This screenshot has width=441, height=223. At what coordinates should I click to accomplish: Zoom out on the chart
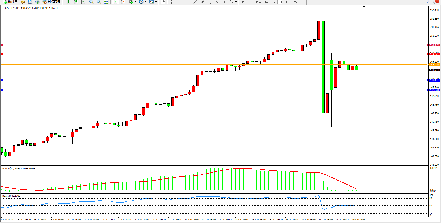tap(98, 2)
